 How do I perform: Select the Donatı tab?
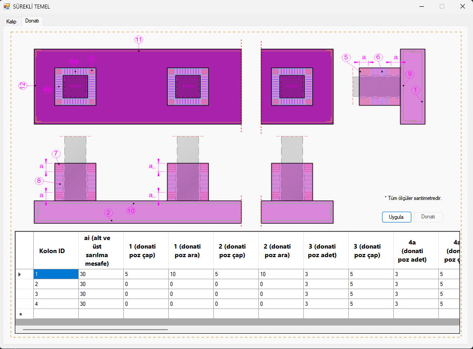point(32,21)
